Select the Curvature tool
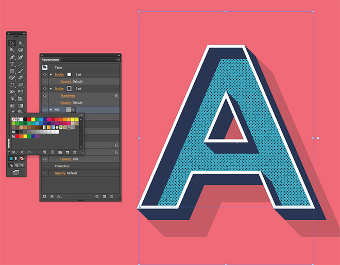Image resolution: width=340 pixels, height=265 pixels. pyautogui.click(x=21, y=57)
